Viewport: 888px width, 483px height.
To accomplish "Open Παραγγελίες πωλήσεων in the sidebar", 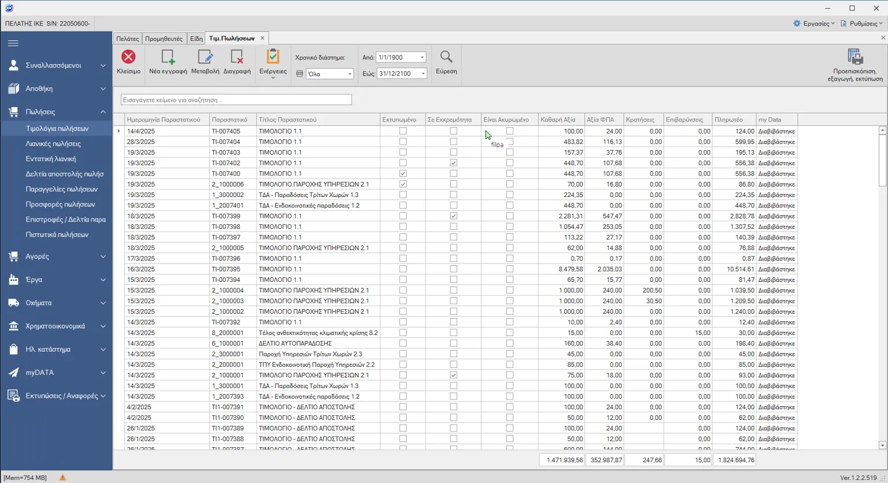I will [x=62, y=189].
